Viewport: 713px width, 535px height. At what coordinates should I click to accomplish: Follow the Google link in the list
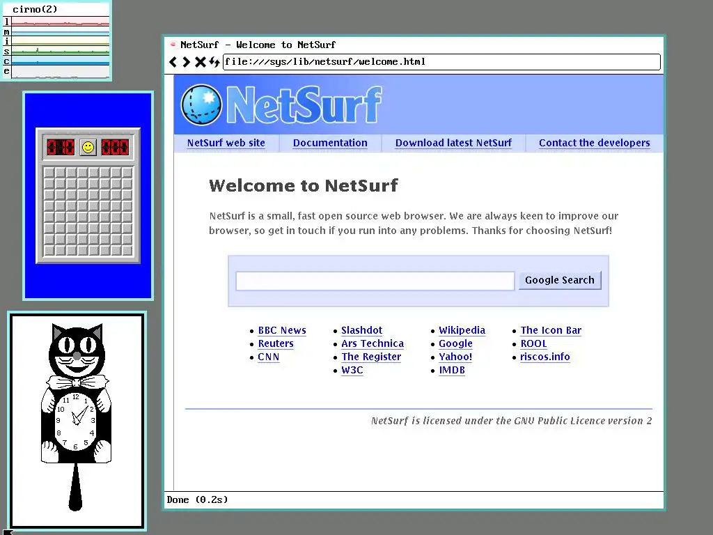point(455,343)
